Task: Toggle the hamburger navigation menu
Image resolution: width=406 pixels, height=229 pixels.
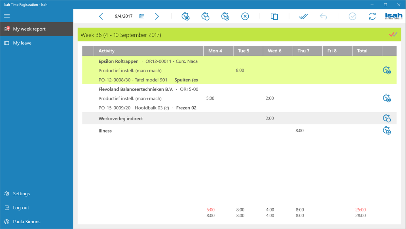Action: pyautogui.click(x=7, y=16)
